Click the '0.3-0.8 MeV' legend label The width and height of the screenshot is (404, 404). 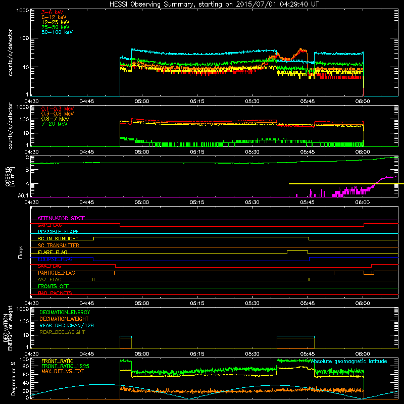[58, 114]
